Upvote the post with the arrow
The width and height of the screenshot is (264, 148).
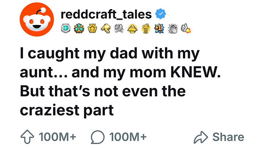point(27,137)
